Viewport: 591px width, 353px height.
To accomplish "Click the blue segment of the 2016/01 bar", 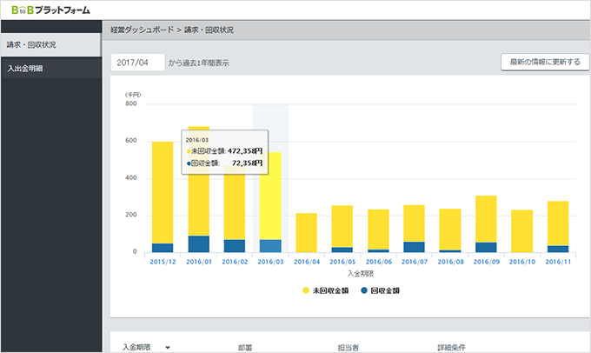I will point(198,244).
